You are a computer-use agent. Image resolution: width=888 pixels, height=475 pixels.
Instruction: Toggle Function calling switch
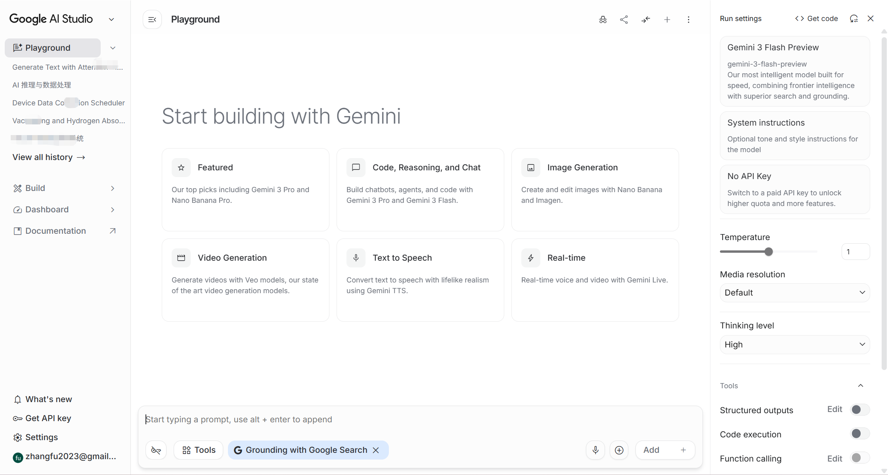point(860,458)
